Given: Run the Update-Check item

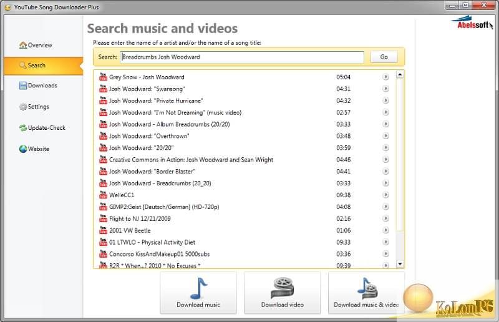Looking at the screenshot, I should 42,128.
